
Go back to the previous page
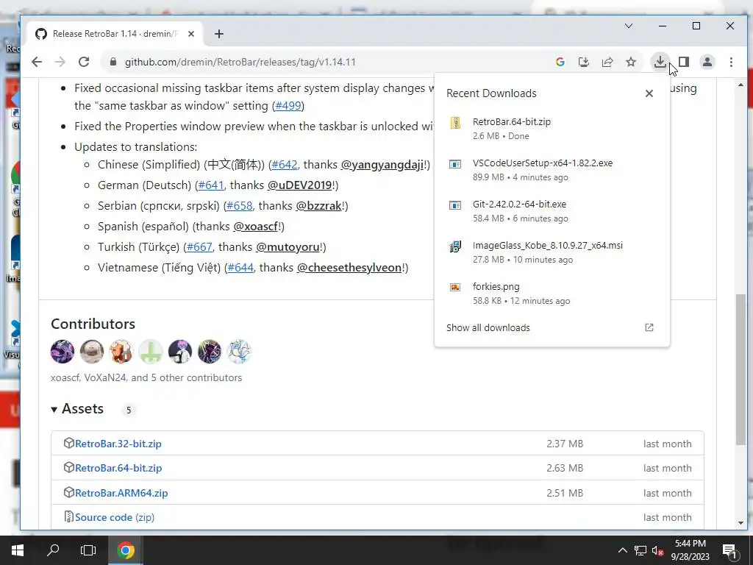tap(37, 62)
